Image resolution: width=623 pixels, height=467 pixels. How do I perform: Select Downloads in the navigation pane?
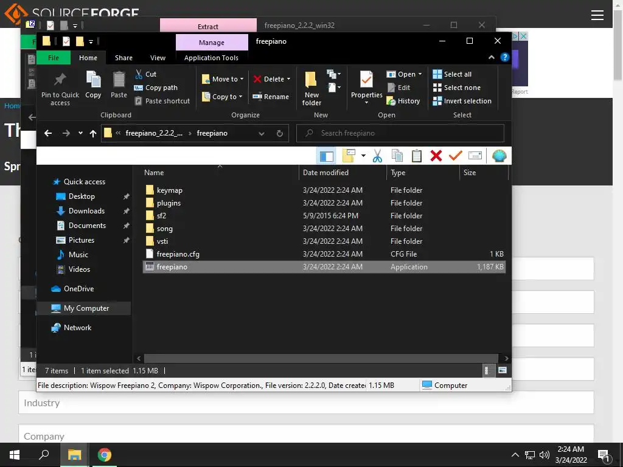point(86,211)
